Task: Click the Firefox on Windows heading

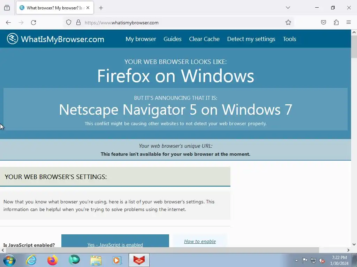Action: [176, 76]
